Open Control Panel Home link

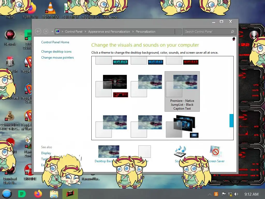tap(55, 42)
